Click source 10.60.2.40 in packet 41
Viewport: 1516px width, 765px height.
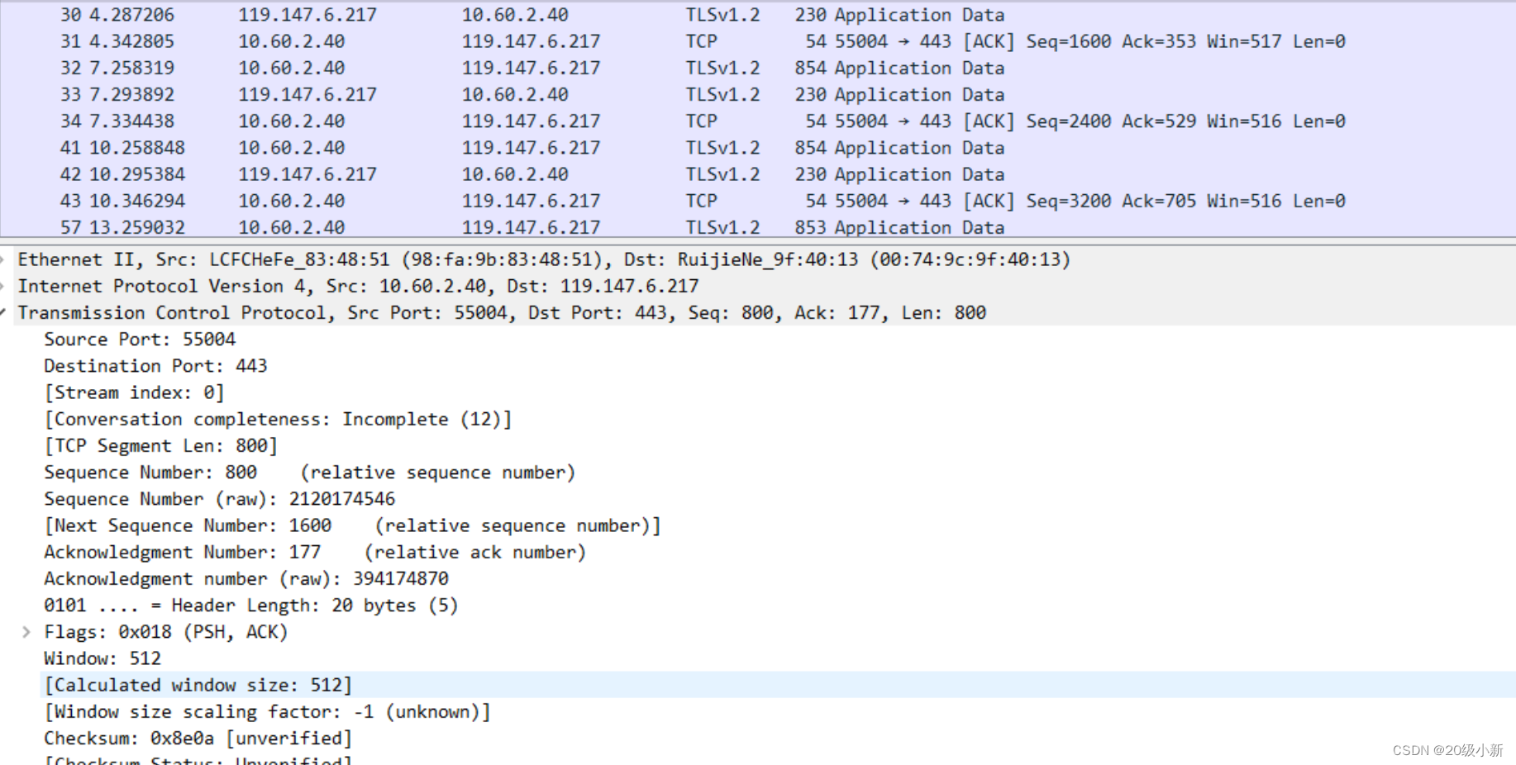coord(292,148)
